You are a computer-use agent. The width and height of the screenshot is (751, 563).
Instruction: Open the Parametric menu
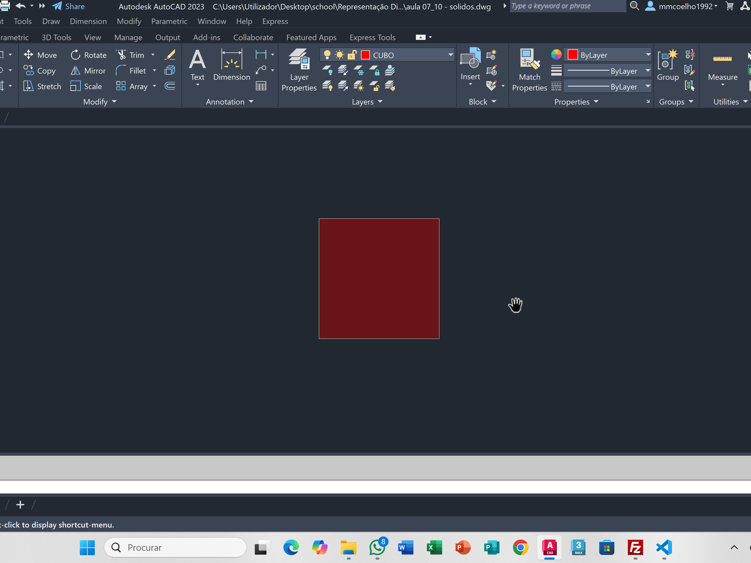tap(169, 21)
